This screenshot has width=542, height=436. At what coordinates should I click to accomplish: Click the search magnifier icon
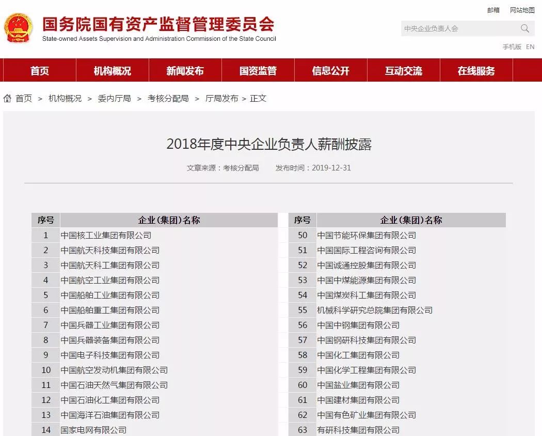click(525, 29)
